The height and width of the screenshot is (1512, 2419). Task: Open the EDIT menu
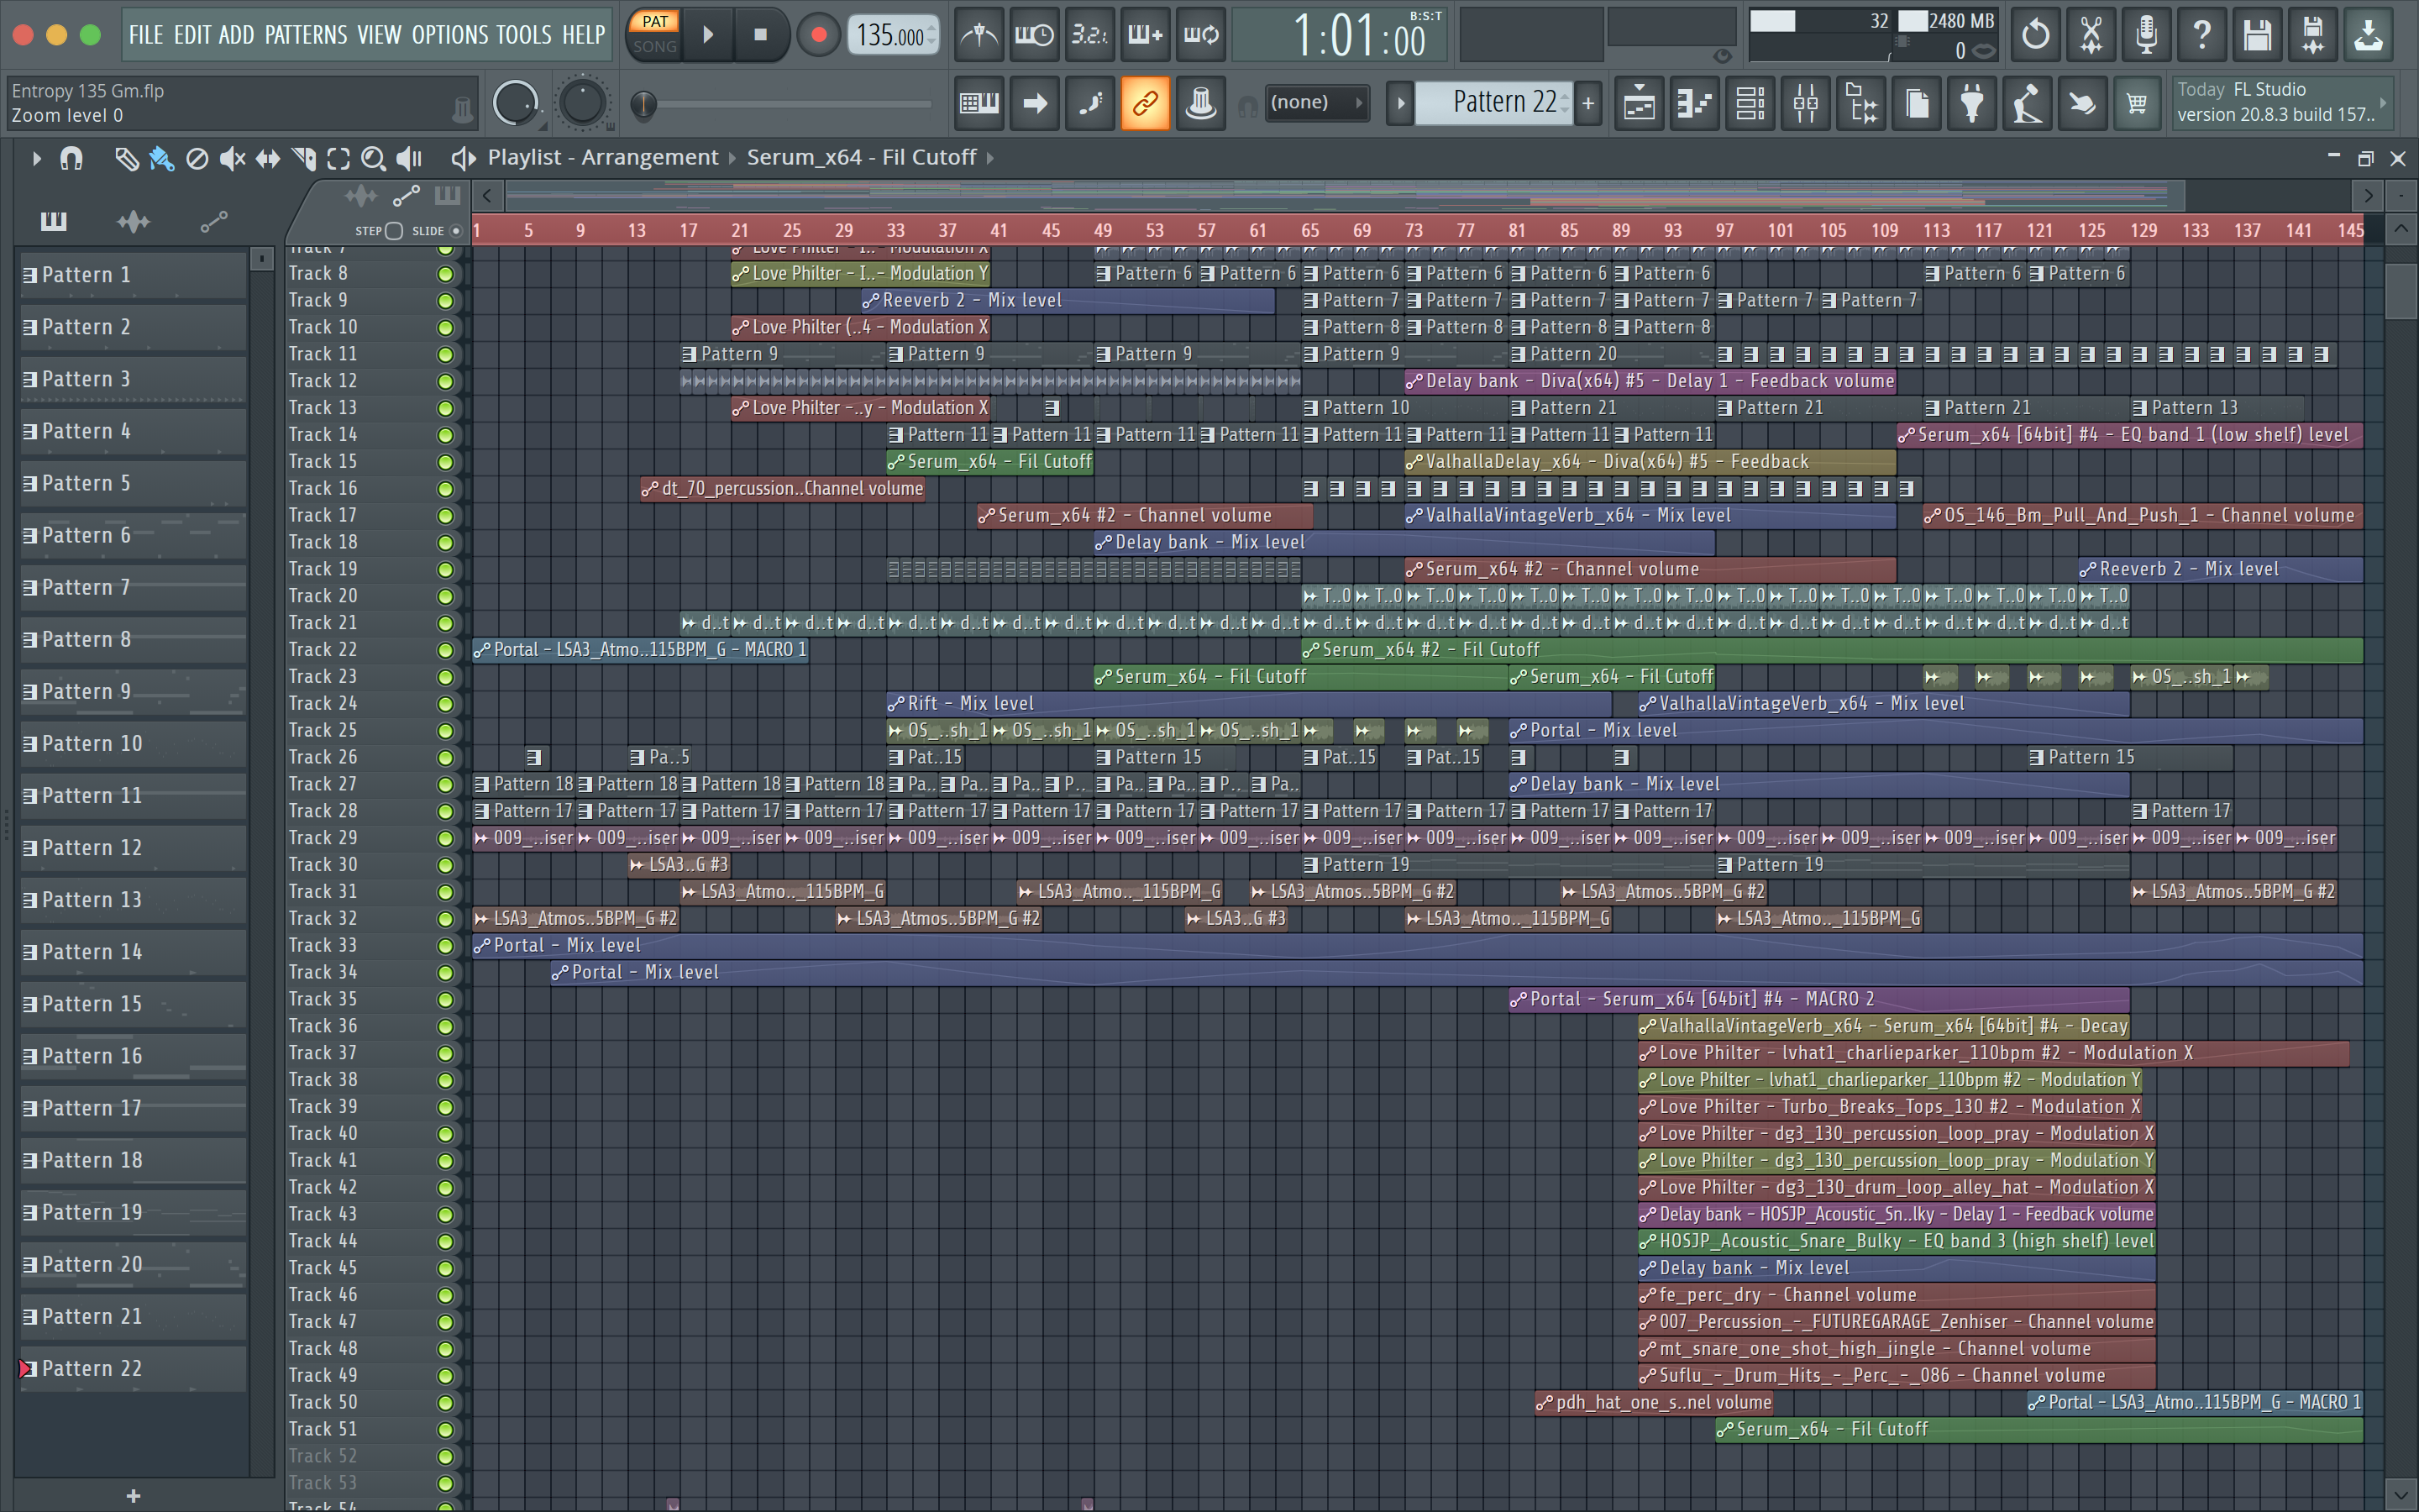(192, 35)
